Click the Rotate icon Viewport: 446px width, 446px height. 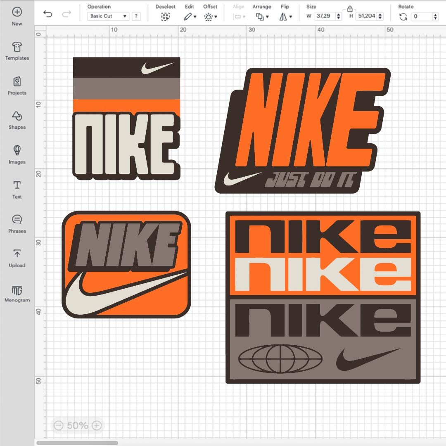click(403, 17)
